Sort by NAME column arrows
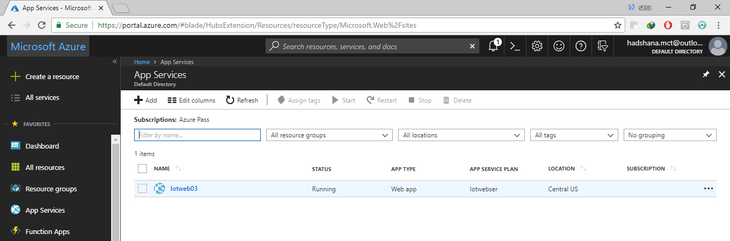 click(178, 169)
